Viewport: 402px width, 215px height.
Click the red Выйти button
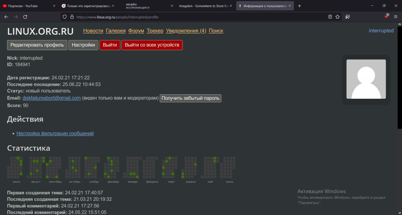coord(110,45)
